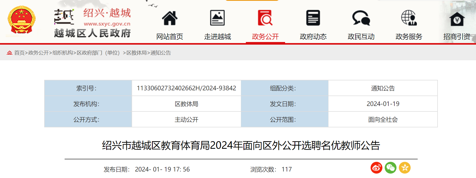Click the red magnifier icon above 政务公开
Screen dimensions: 476x178
[x=265, y=18]
